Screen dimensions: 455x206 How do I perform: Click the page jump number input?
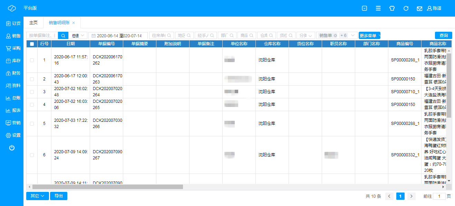[439, 196]
